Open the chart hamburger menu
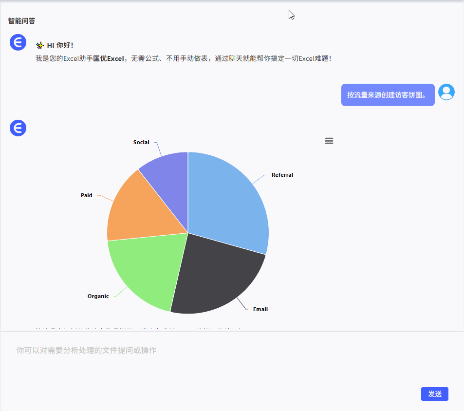 329,141
